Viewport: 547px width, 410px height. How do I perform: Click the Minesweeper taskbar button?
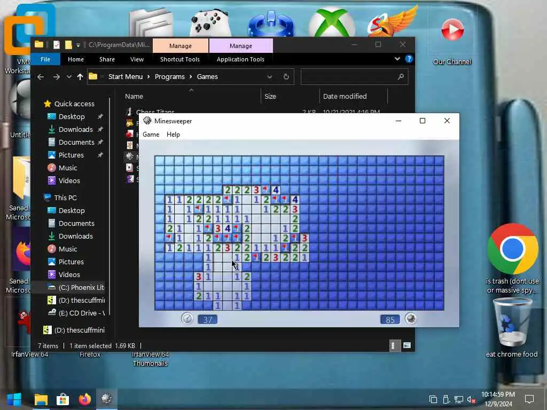[107, 399]
